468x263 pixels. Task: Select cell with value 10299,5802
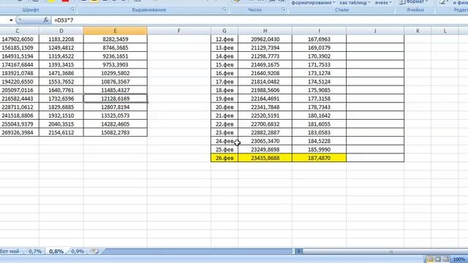116,73
